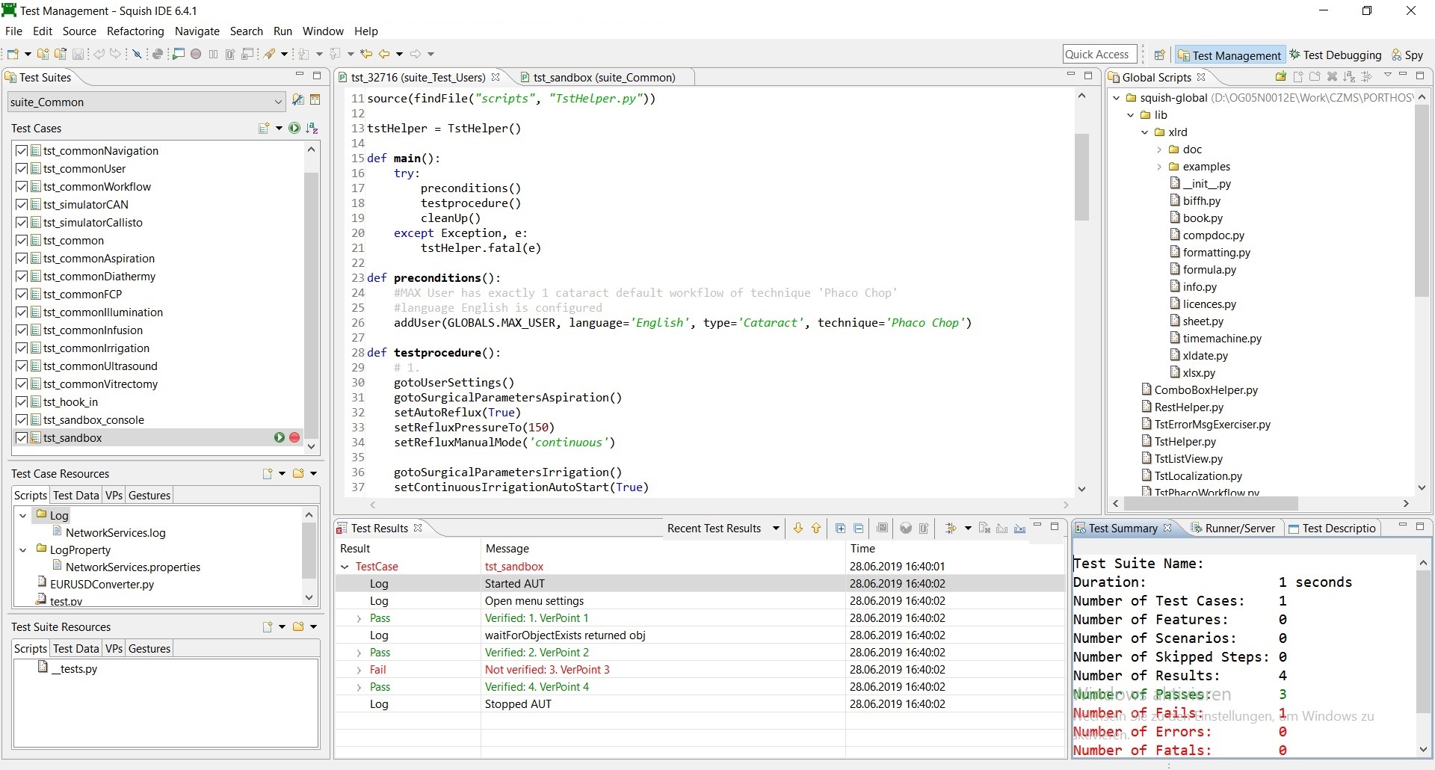Open the test suite selection dropdown
Screen dimensions: 1435x770
coord(280,102)
